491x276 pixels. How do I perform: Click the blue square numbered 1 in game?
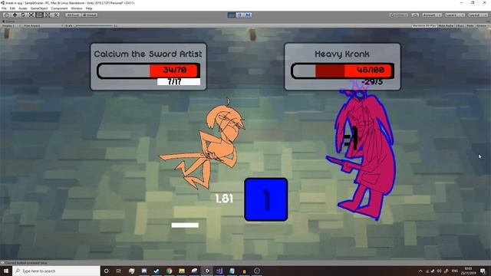click(x=266, y=199)
